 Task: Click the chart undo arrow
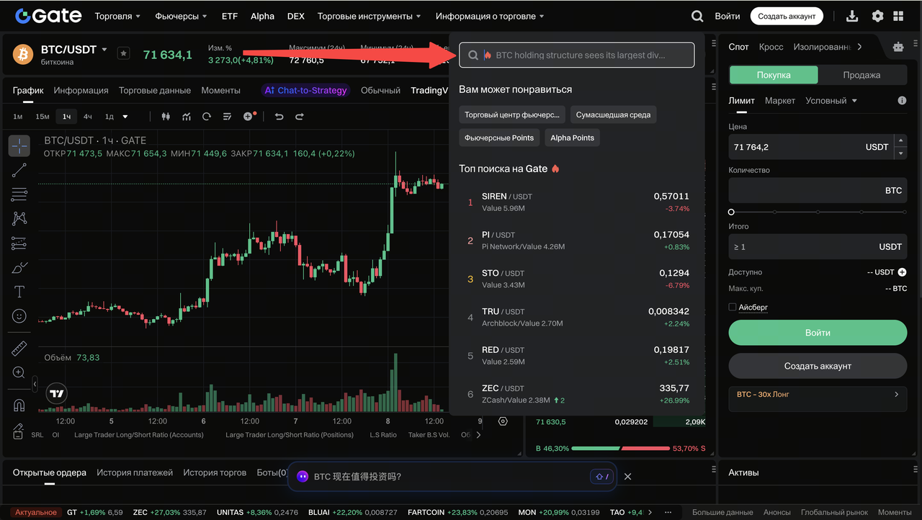coord(279,117)
